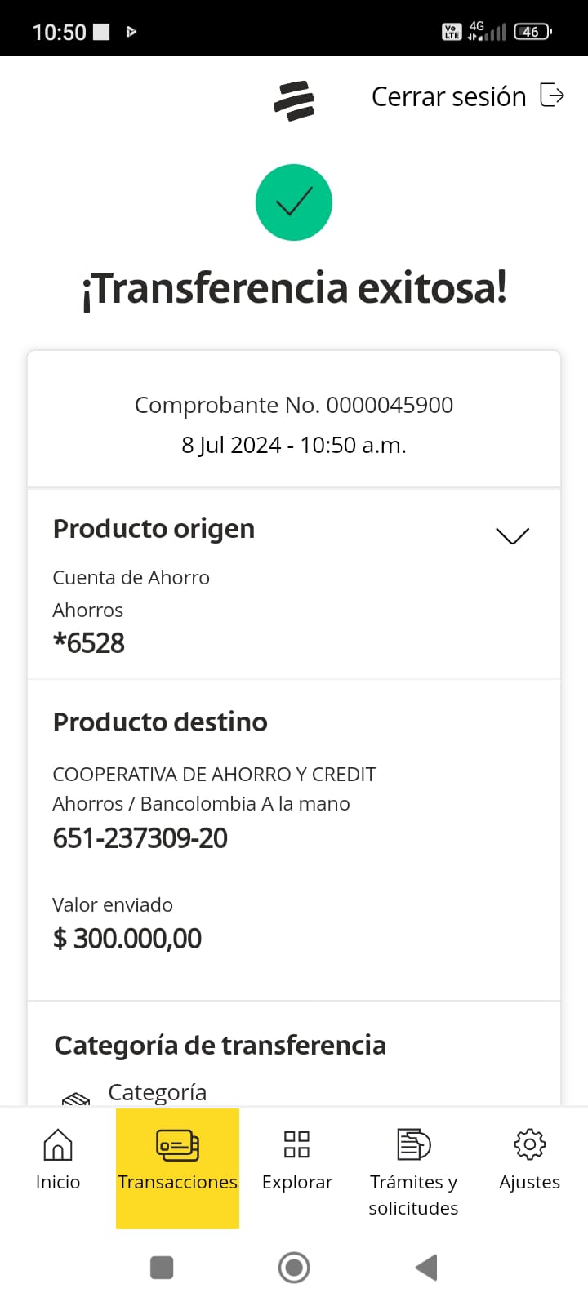Viewport: 588px width, 1306px height.
Task: Open Trámites y solicitudes document icon
Action: click(x=413, y=1144)
